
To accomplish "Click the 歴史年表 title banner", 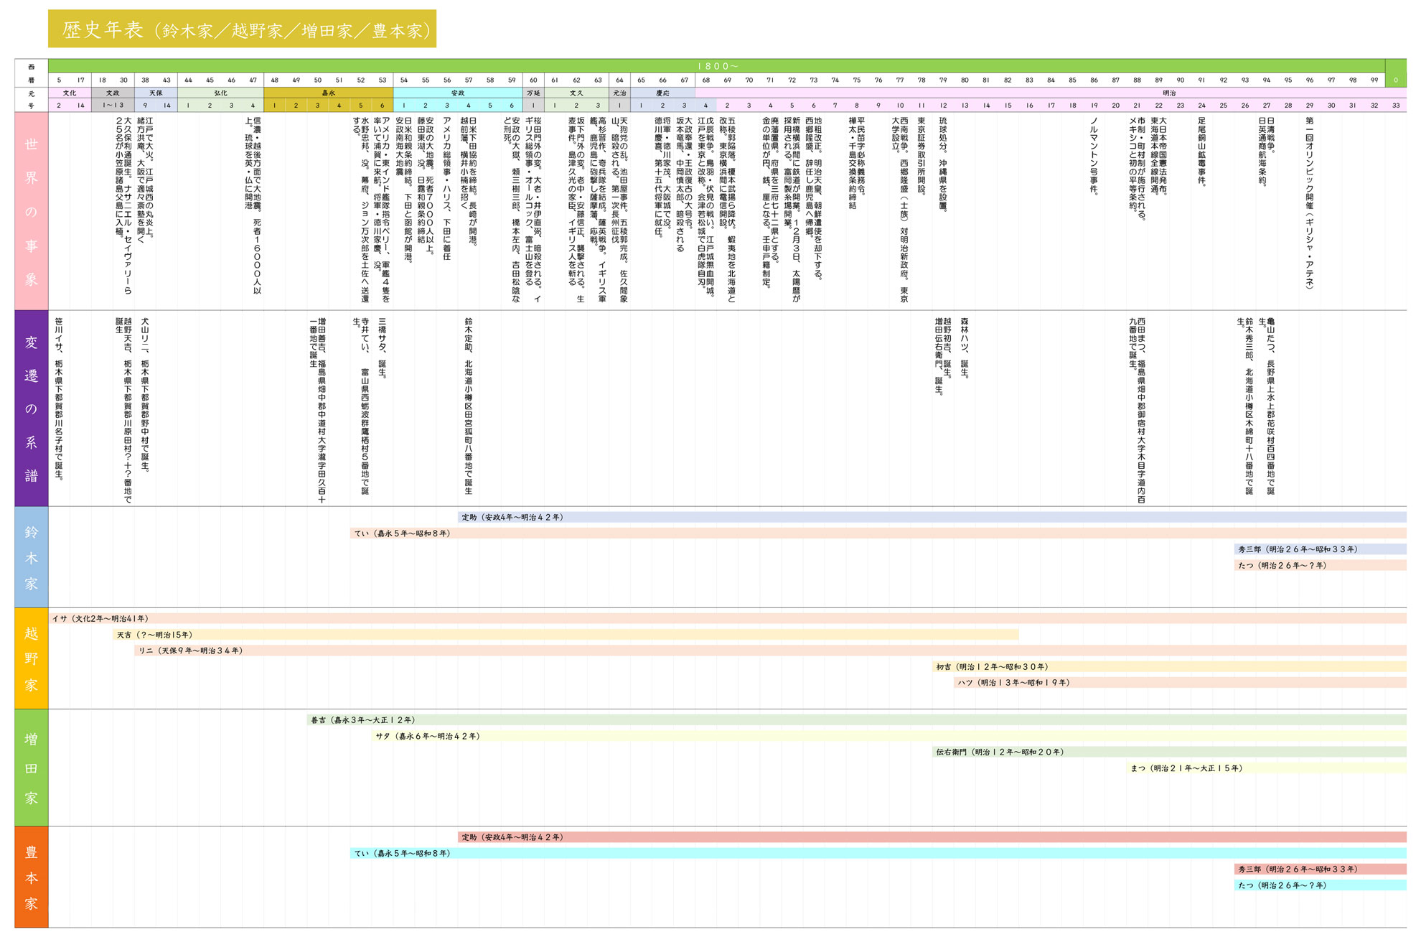I will coord(242,29).
